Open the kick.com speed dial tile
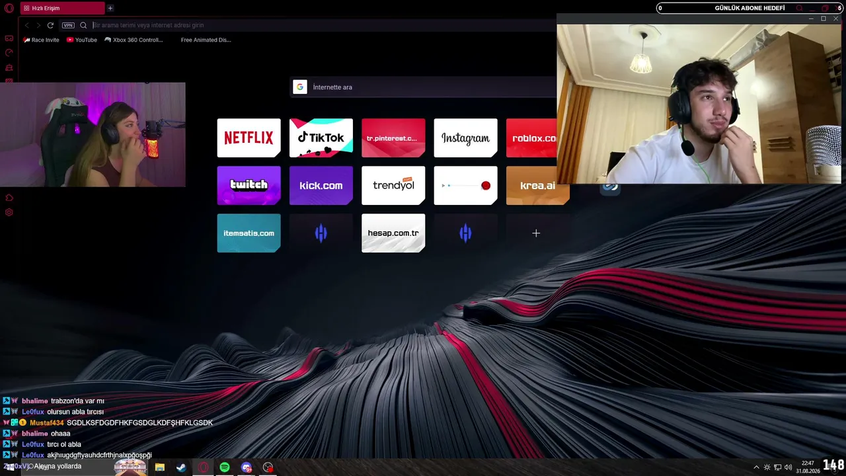Image resolution: width=846 pixels, height=476 pixels. click(321, 185)
